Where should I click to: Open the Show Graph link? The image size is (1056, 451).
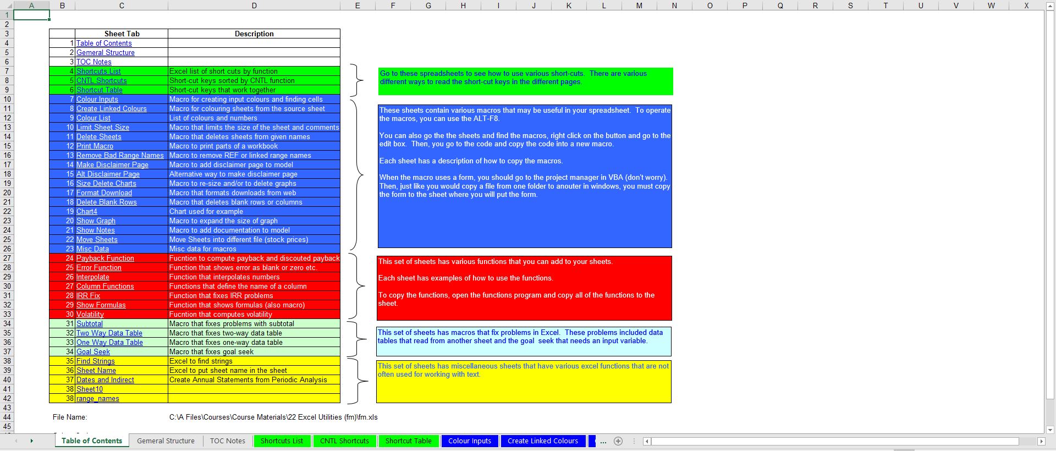pyautogui.click(x=96, y=221)
